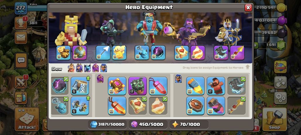Screen dimensions: 301x135
Task: Select the Haste Vial equipment icon
Action: click(x=216, y=106)
